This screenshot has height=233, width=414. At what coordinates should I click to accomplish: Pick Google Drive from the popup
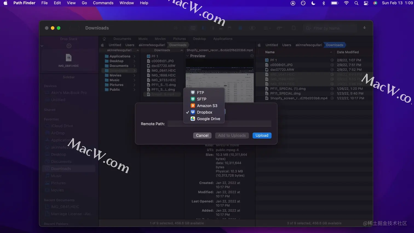[x=204, y=119]
